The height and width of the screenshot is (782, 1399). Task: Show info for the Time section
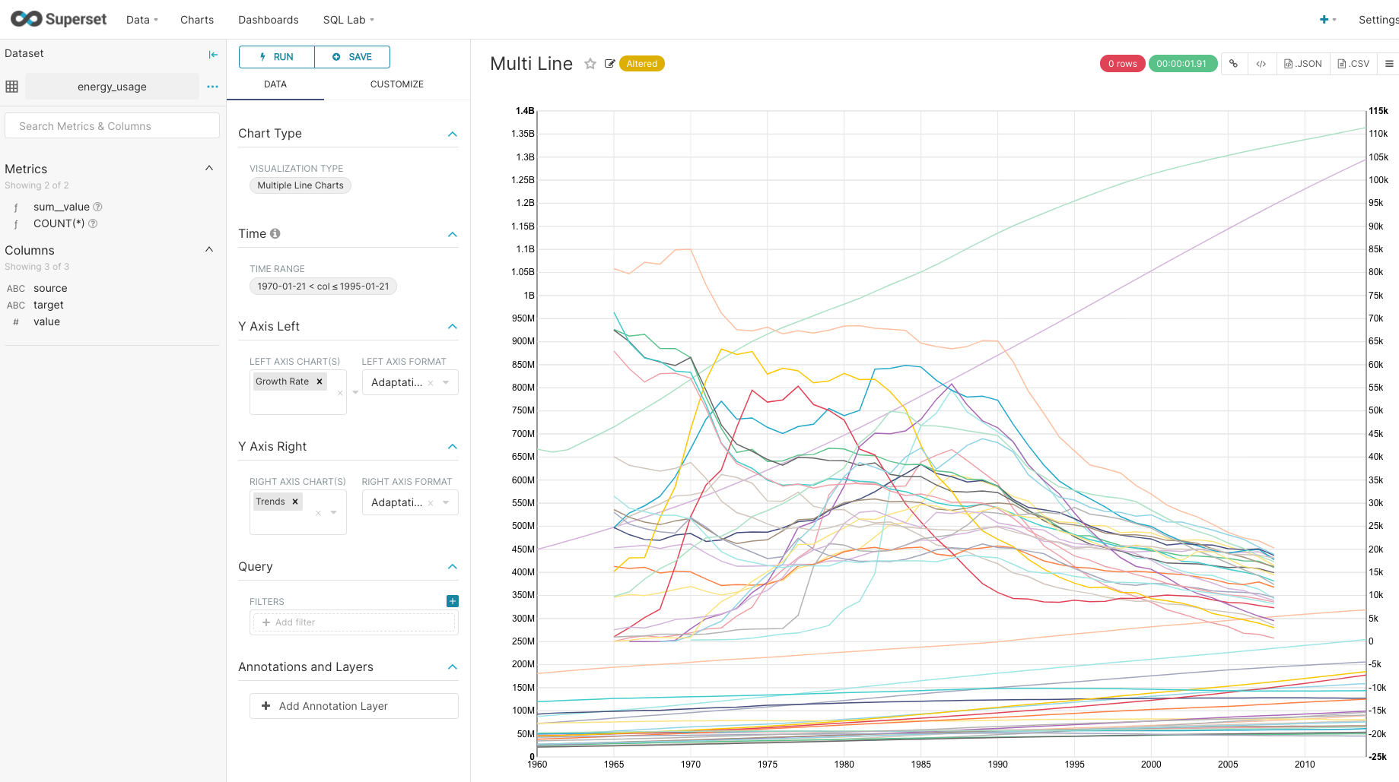(275, 233)
